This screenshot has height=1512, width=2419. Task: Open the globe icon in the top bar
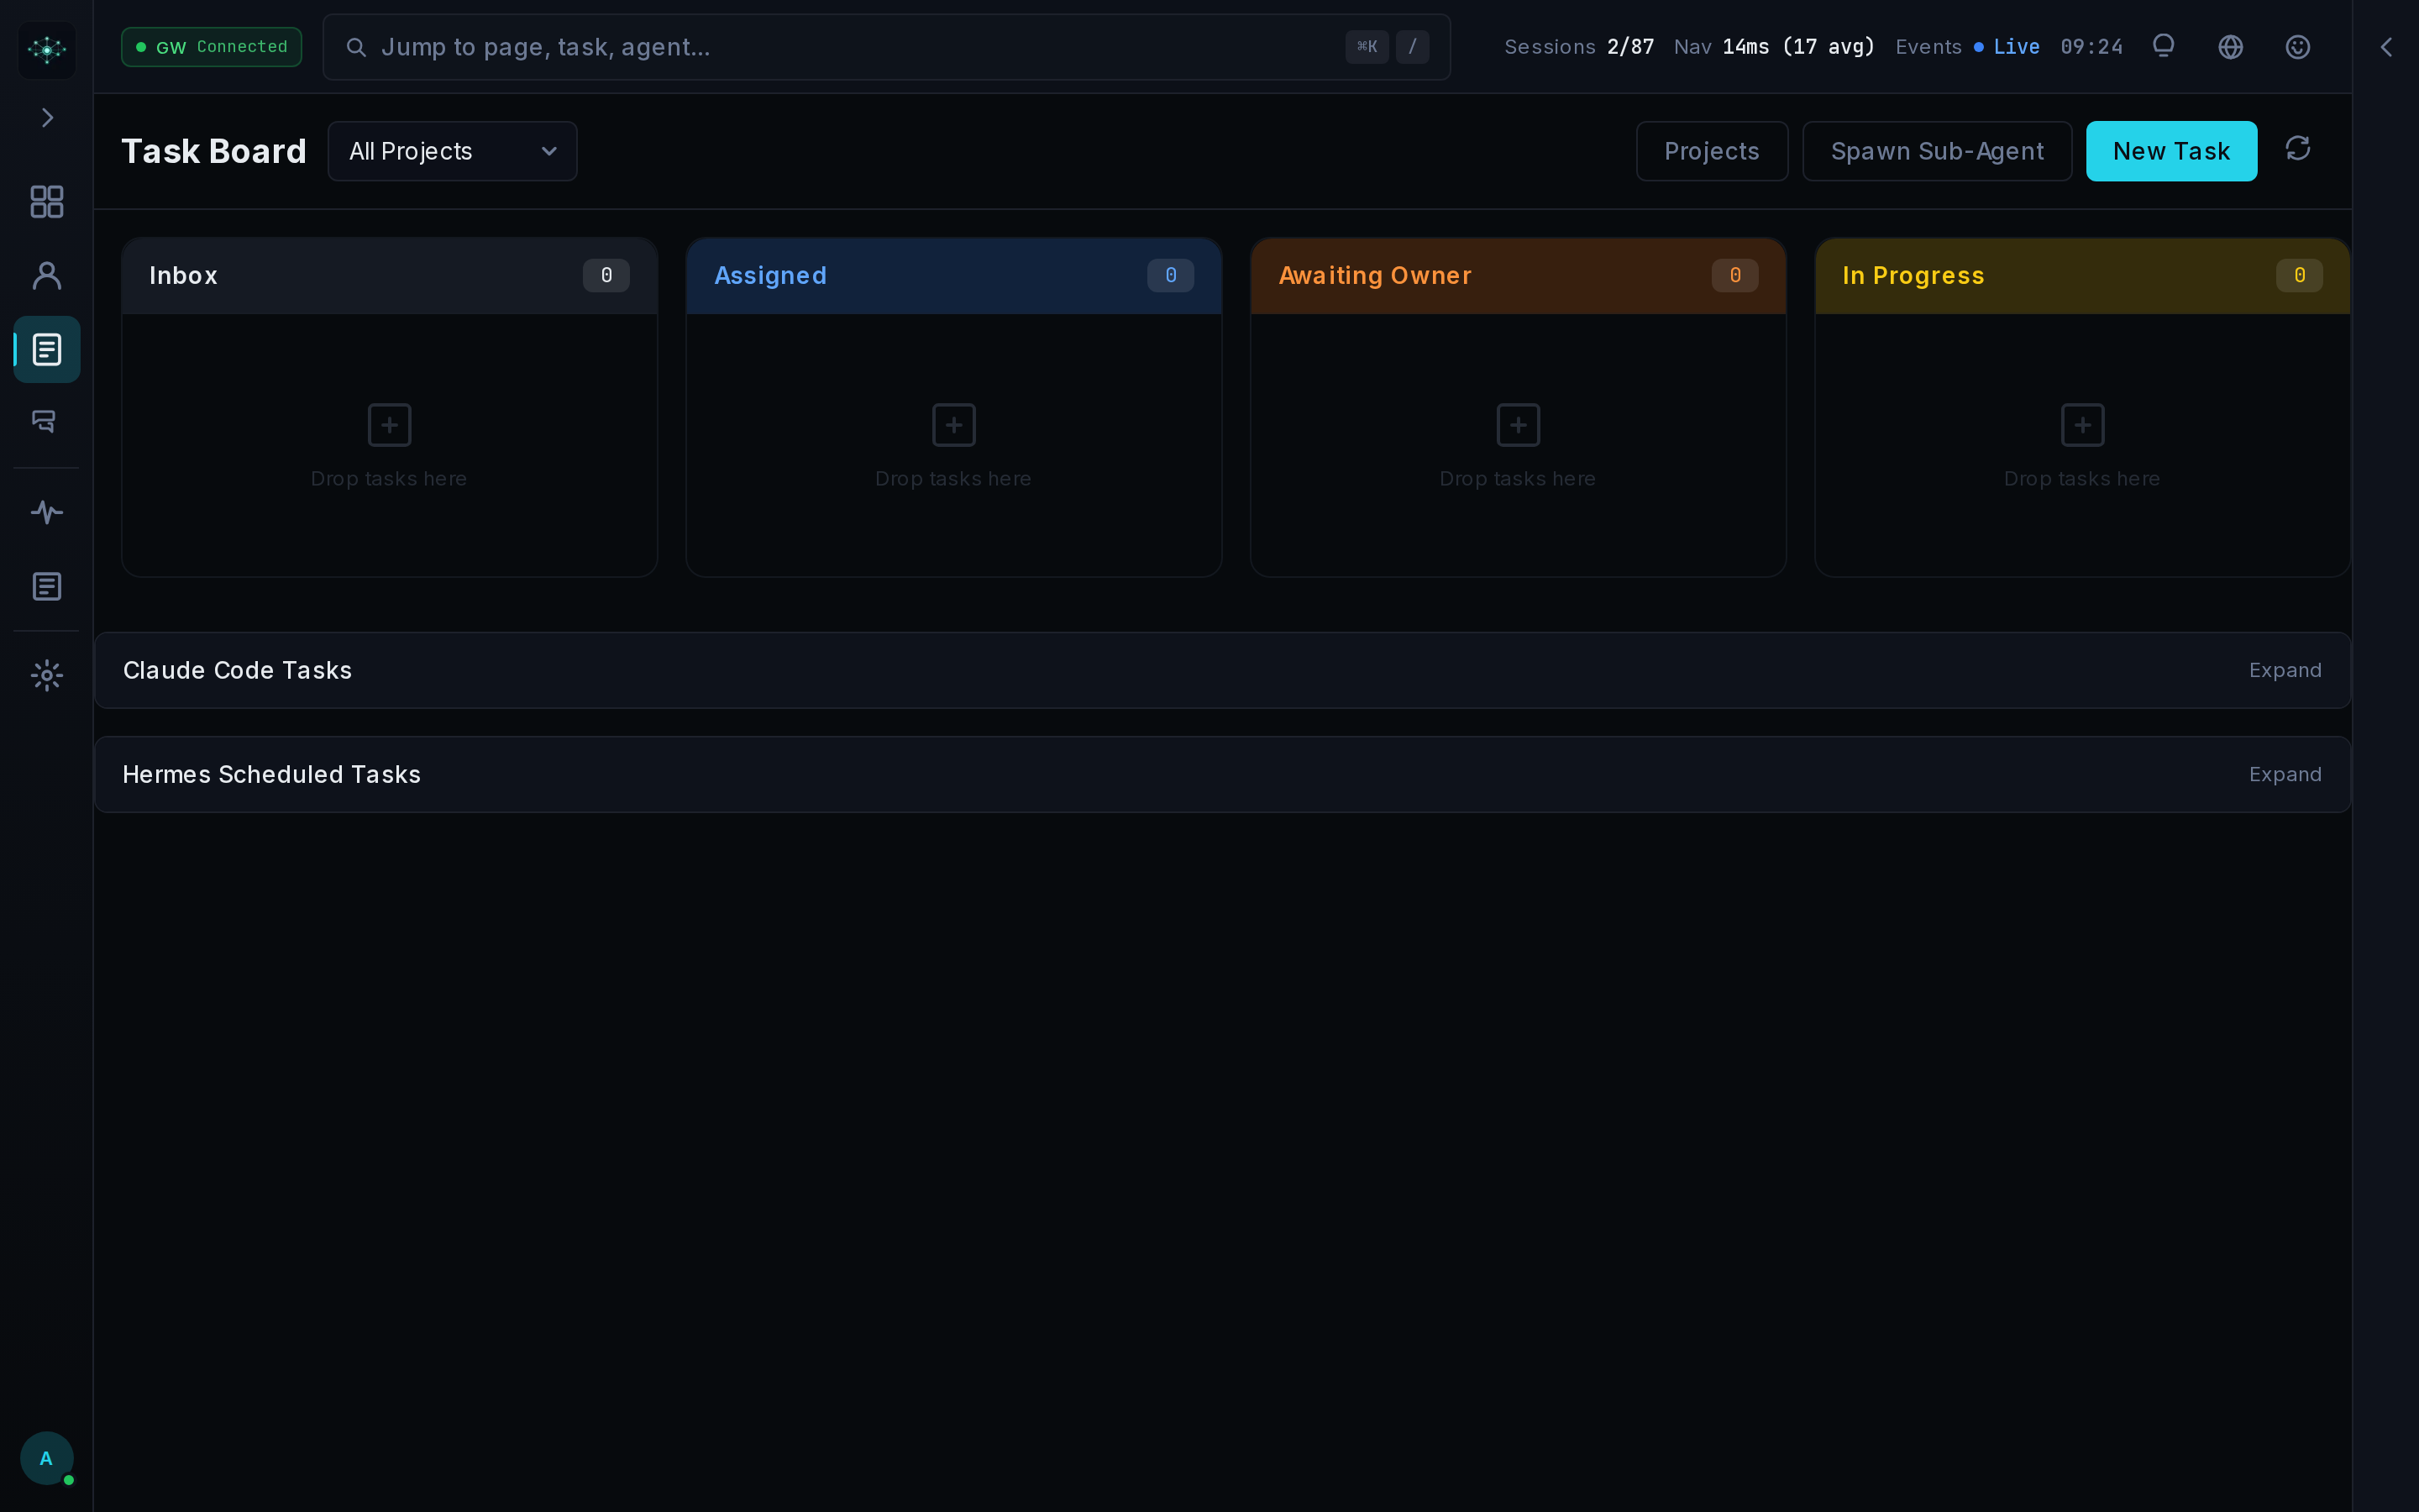(2230, 46)
